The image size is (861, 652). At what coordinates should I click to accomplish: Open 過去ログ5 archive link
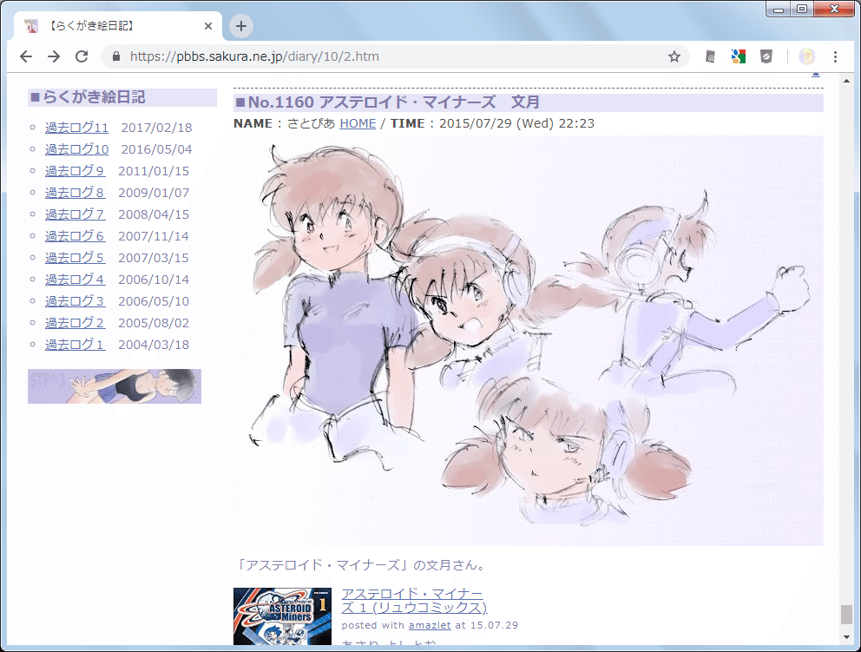(75, 258)
